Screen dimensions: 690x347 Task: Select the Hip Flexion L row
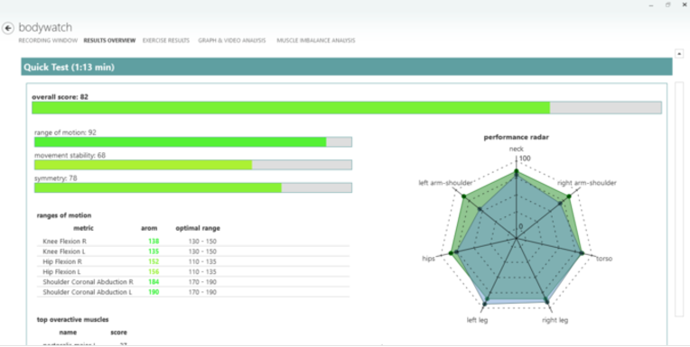pyautogui.click(x=193, y=271)
